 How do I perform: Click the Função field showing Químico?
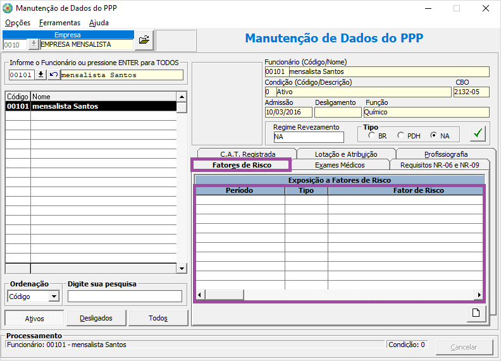[x=426, y=112]
